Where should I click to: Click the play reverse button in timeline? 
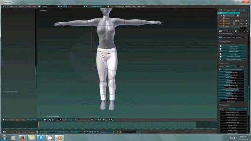[90, 132]
